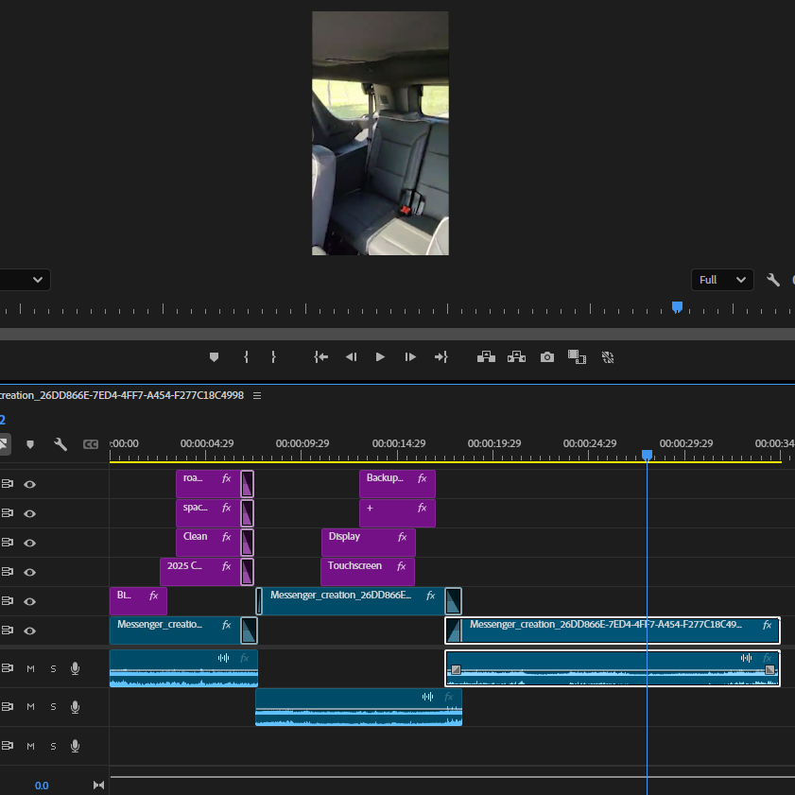Open the Full playback resolution dropdown
This screenshot has height=795, width=795.
722,280
